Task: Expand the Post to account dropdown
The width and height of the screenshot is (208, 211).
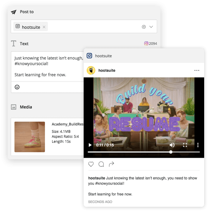Action: pos(151,27)
